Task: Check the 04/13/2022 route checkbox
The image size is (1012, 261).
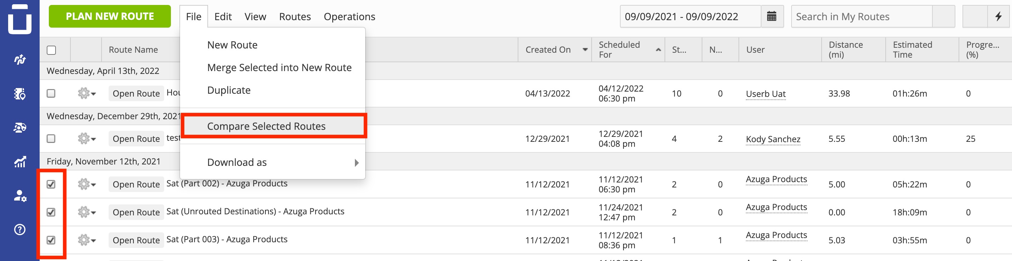Action: 51,93
